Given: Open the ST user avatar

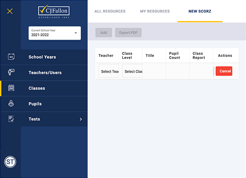Looking at the screenshot, I should (x=10, y=162).
